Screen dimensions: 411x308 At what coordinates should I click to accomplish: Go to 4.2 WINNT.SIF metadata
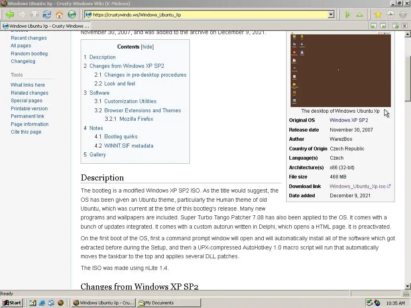tap(124, 146)
